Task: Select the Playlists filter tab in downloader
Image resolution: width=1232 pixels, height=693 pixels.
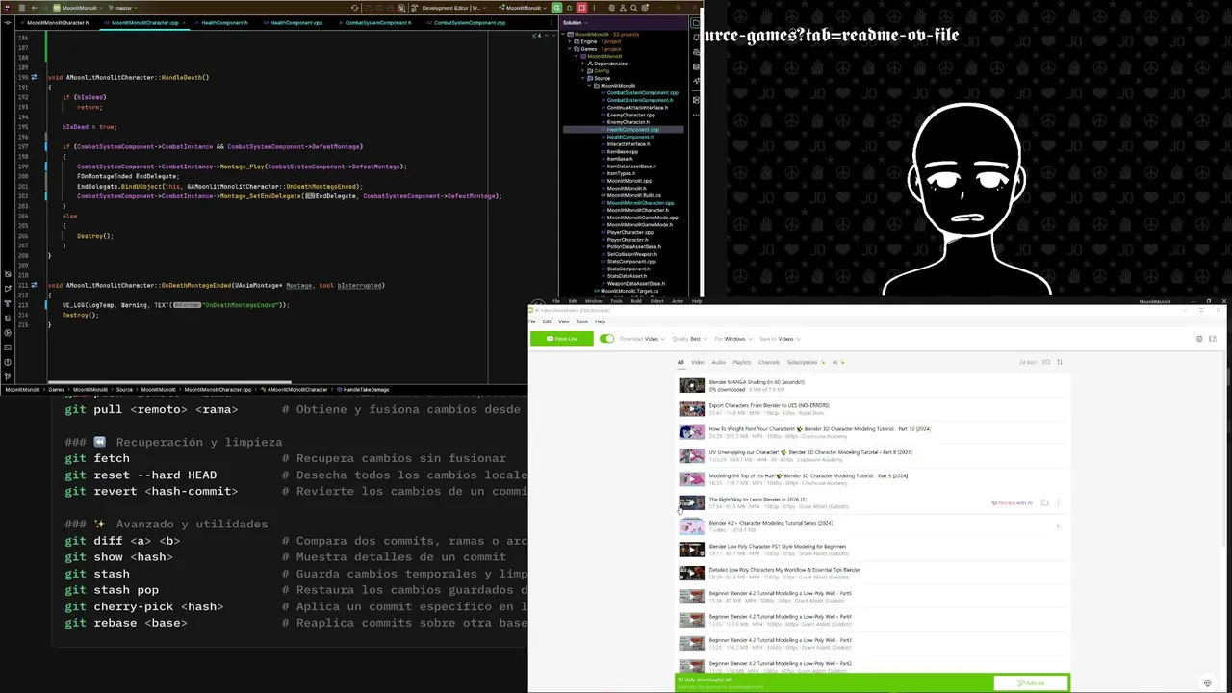Action: click(x=742, y=362)
